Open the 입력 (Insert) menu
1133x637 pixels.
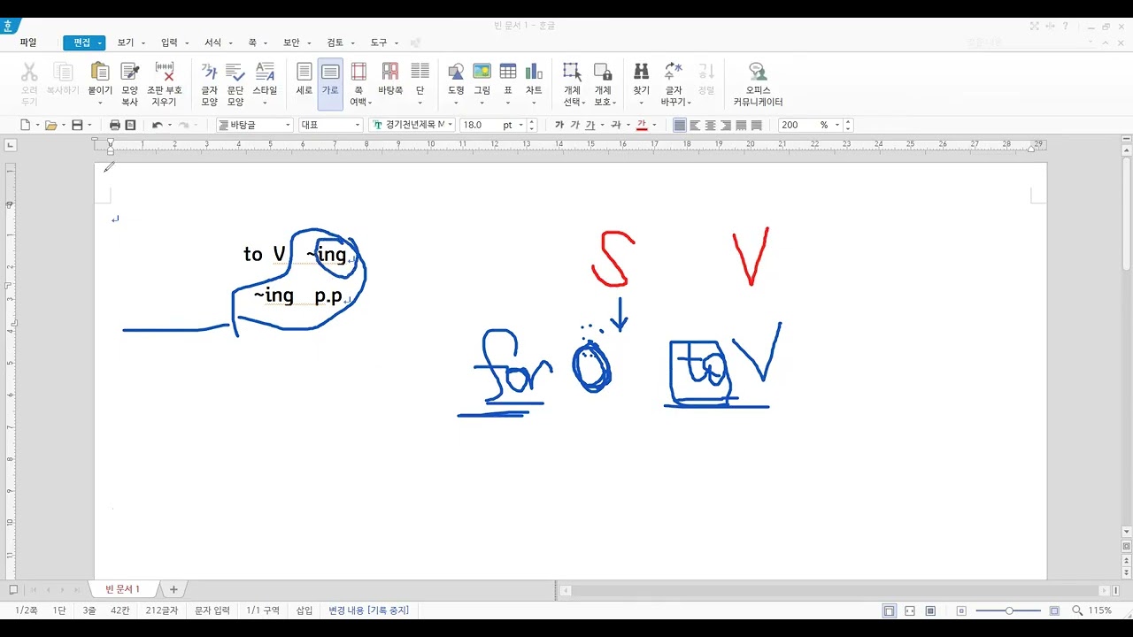169,42
